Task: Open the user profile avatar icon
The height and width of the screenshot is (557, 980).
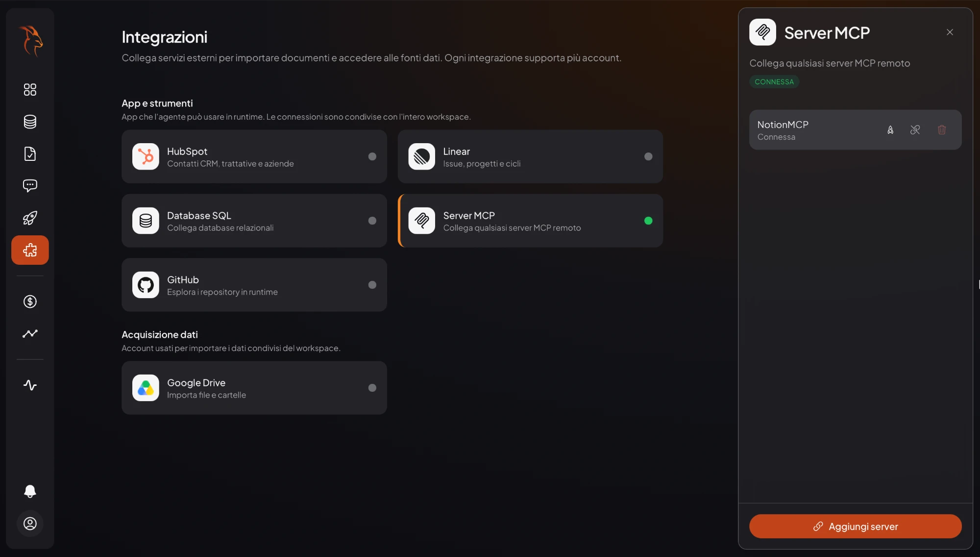Action: [30, 524]
